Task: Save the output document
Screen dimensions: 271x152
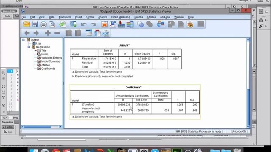Action: click(x=35, y=24)
